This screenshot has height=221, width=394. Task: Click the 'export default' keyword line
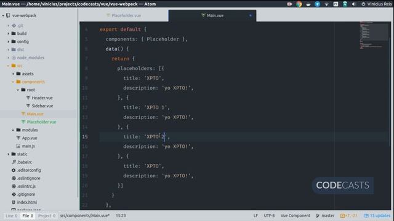[120, 29]
